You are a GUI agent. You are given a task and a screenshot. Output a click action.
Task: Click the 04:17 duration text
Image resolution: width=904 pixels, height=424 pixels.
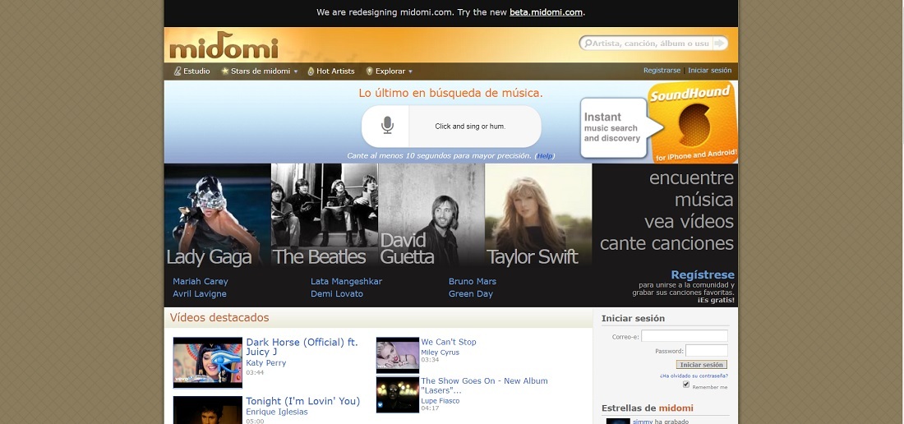(x=430, y=409)
